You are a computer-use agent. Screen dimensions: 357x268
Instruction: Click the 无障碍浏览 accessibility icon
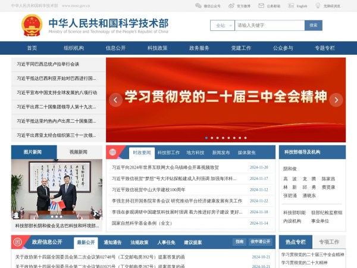tap(318, 6)
